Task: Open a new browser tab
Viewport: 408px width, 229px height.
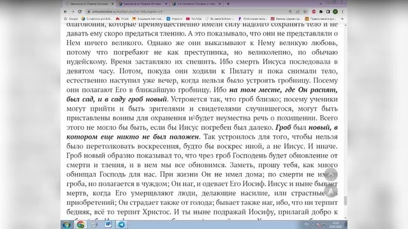Action: [228, 4]
